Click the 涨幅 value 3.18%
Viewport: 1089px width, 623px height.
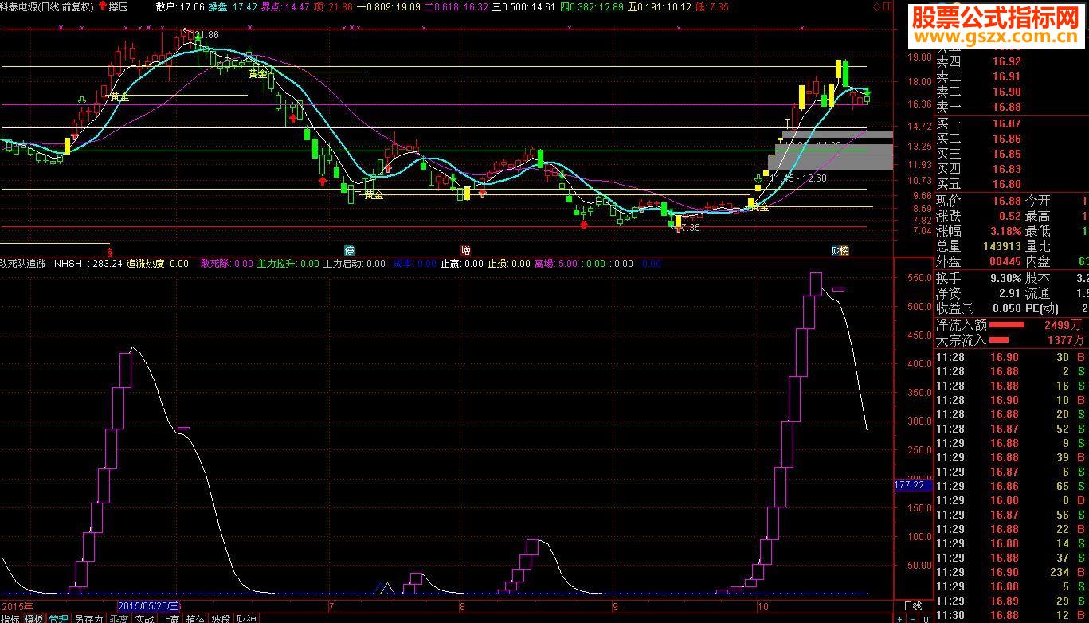tap(1005, 232)
